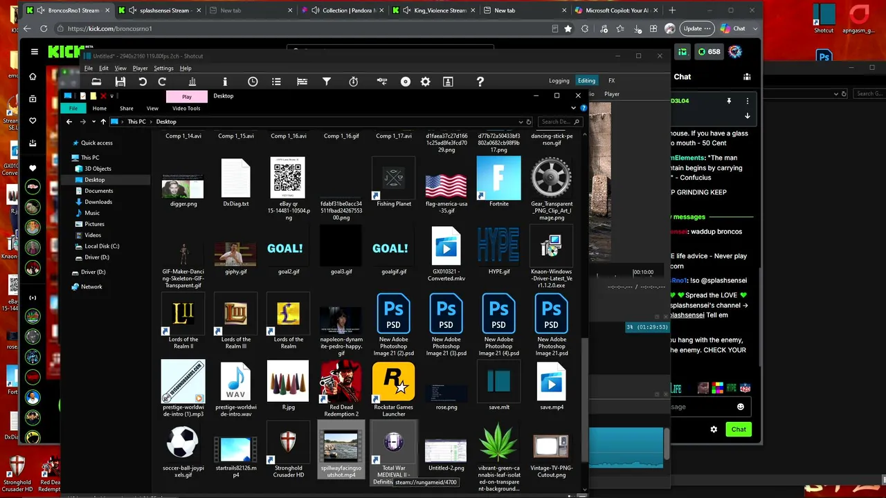
Task: Open the Shotcut Settings menu
Action: (x=163, y=68)
